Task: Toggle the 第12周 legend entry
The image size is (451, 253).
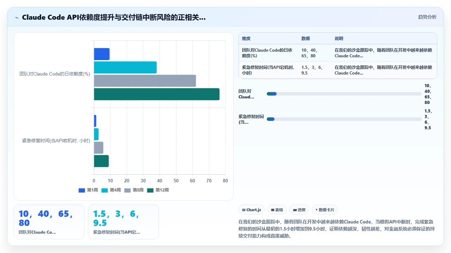Action: coord(158,190)
